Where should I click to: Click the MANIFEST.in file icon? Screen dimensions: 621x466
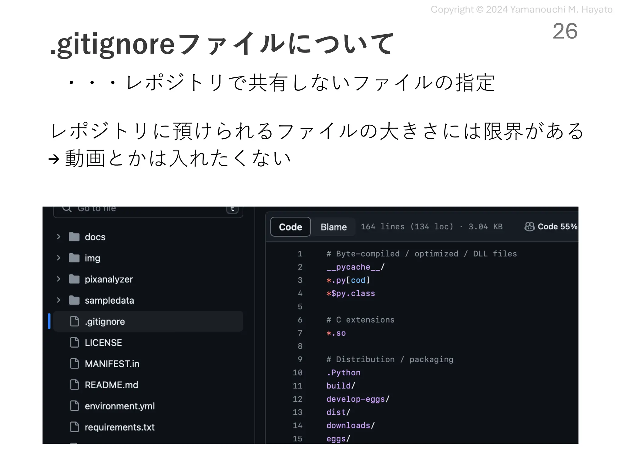click(x=75, y=363)
